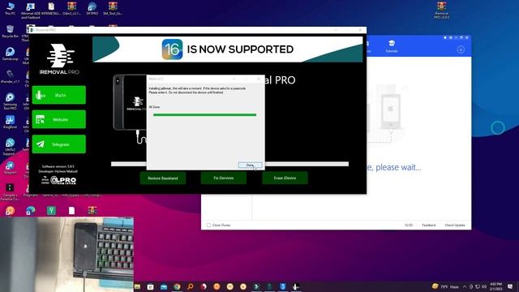
Task: Open the notification center in system tray
Action: [x=510, y=286]
